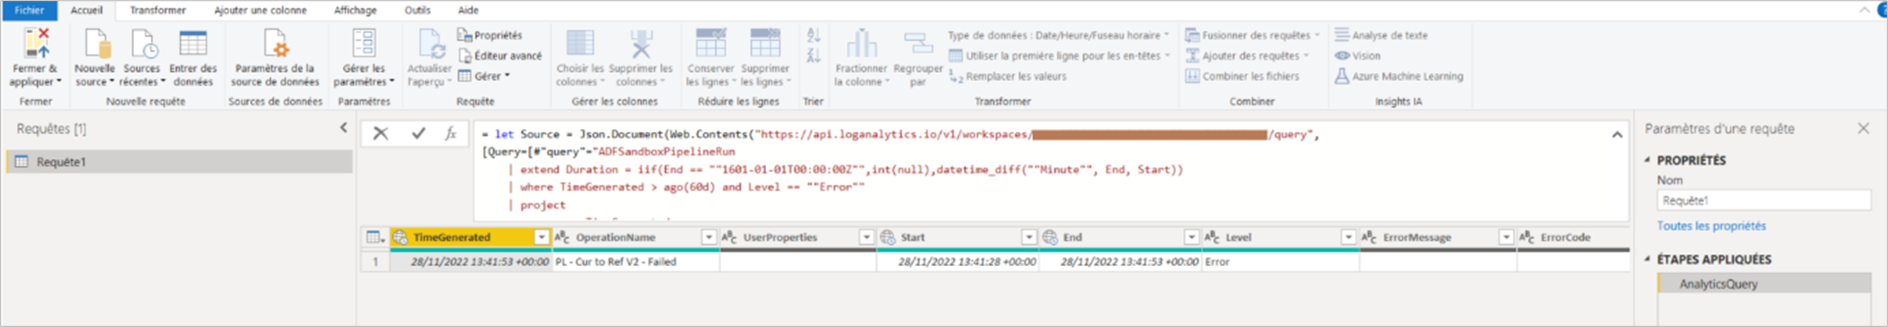Confirm the formula with the checkmark
Viewport: 1888px width, 327px height.
click(x=418, y=133)
